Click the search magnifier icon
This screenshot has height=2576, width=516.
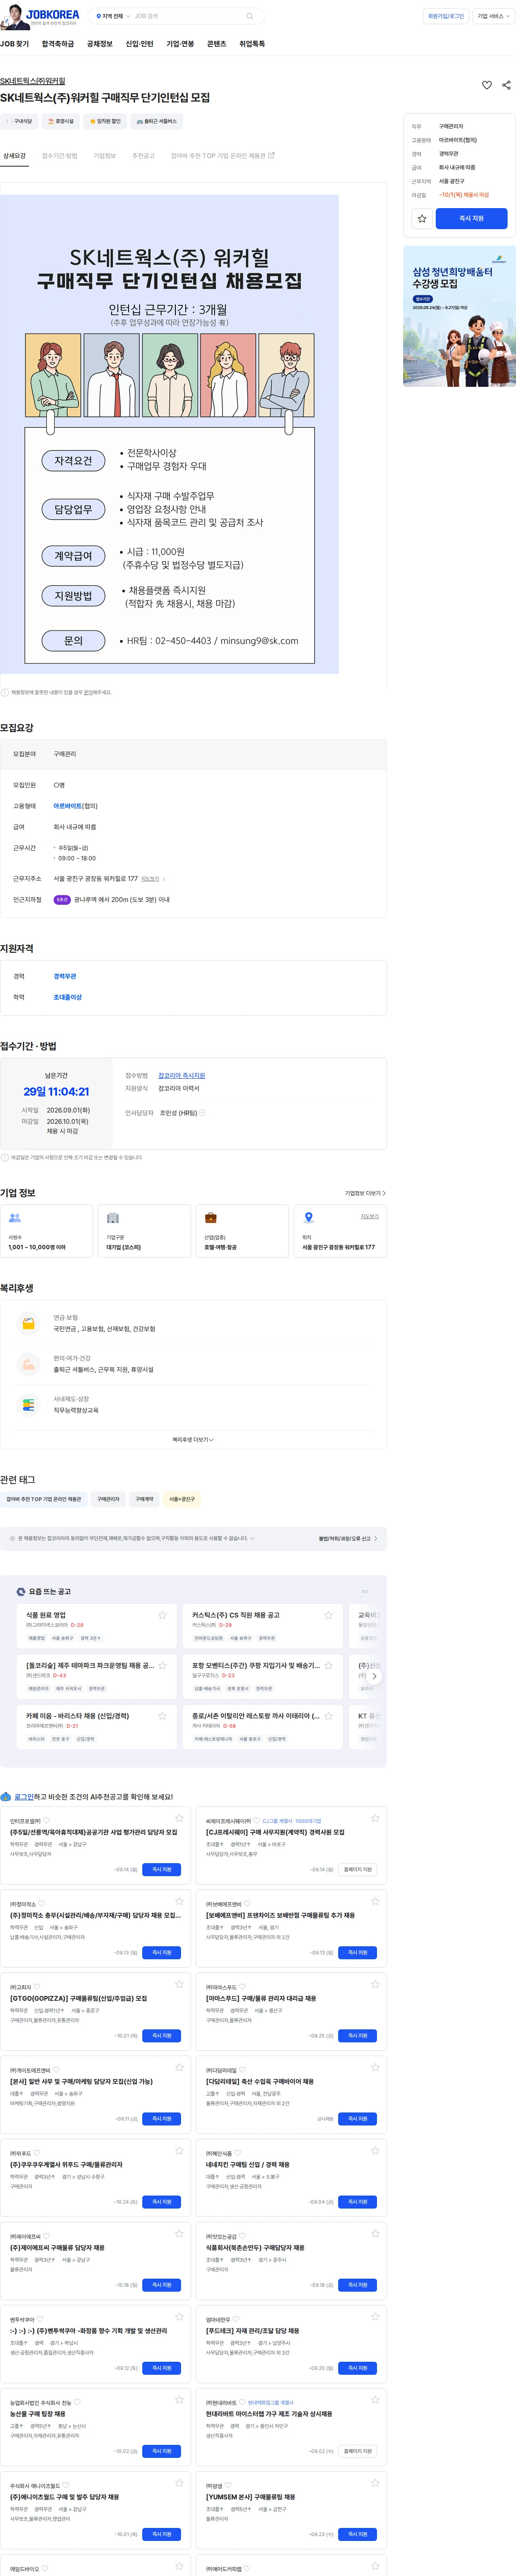249,16
